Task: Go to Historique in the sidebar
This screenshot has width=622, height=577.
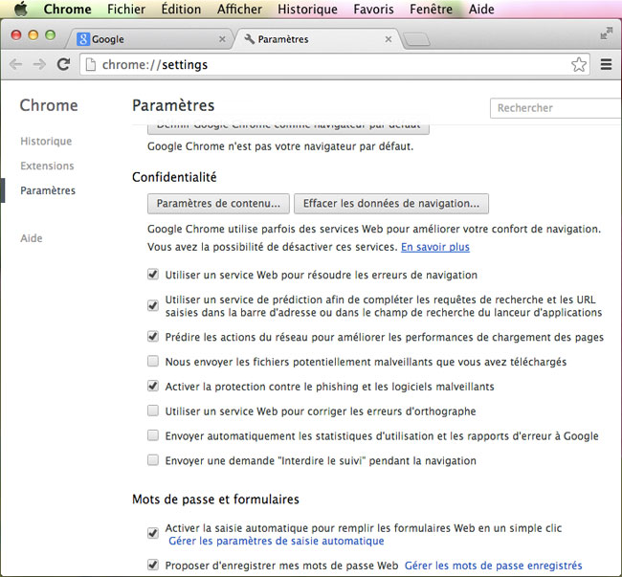Action: (46, 142)
